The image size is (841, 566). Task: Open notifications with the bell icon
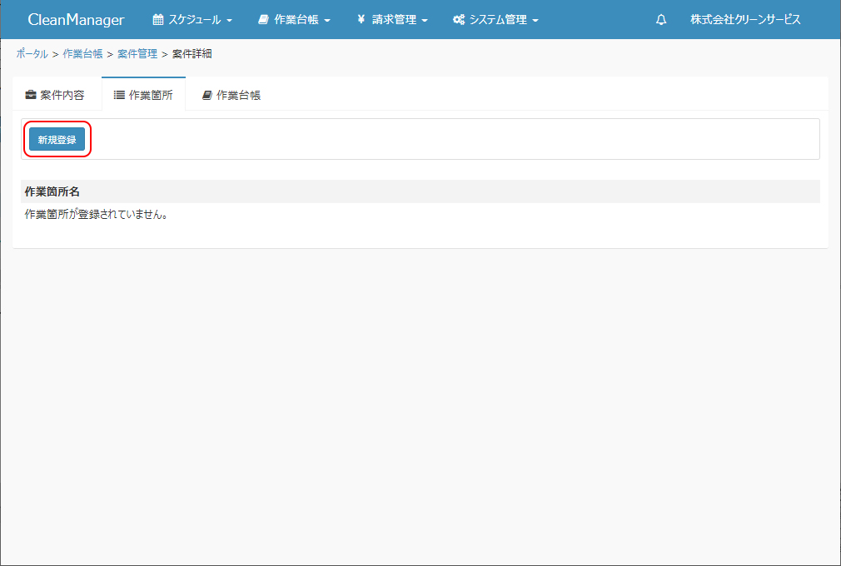[x=661, y=20]
